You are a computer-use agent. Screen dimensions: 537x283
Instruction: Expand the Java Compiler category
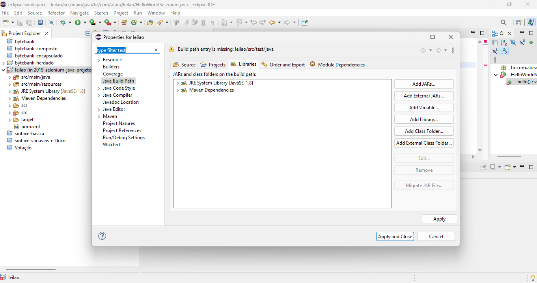point(99,96)
